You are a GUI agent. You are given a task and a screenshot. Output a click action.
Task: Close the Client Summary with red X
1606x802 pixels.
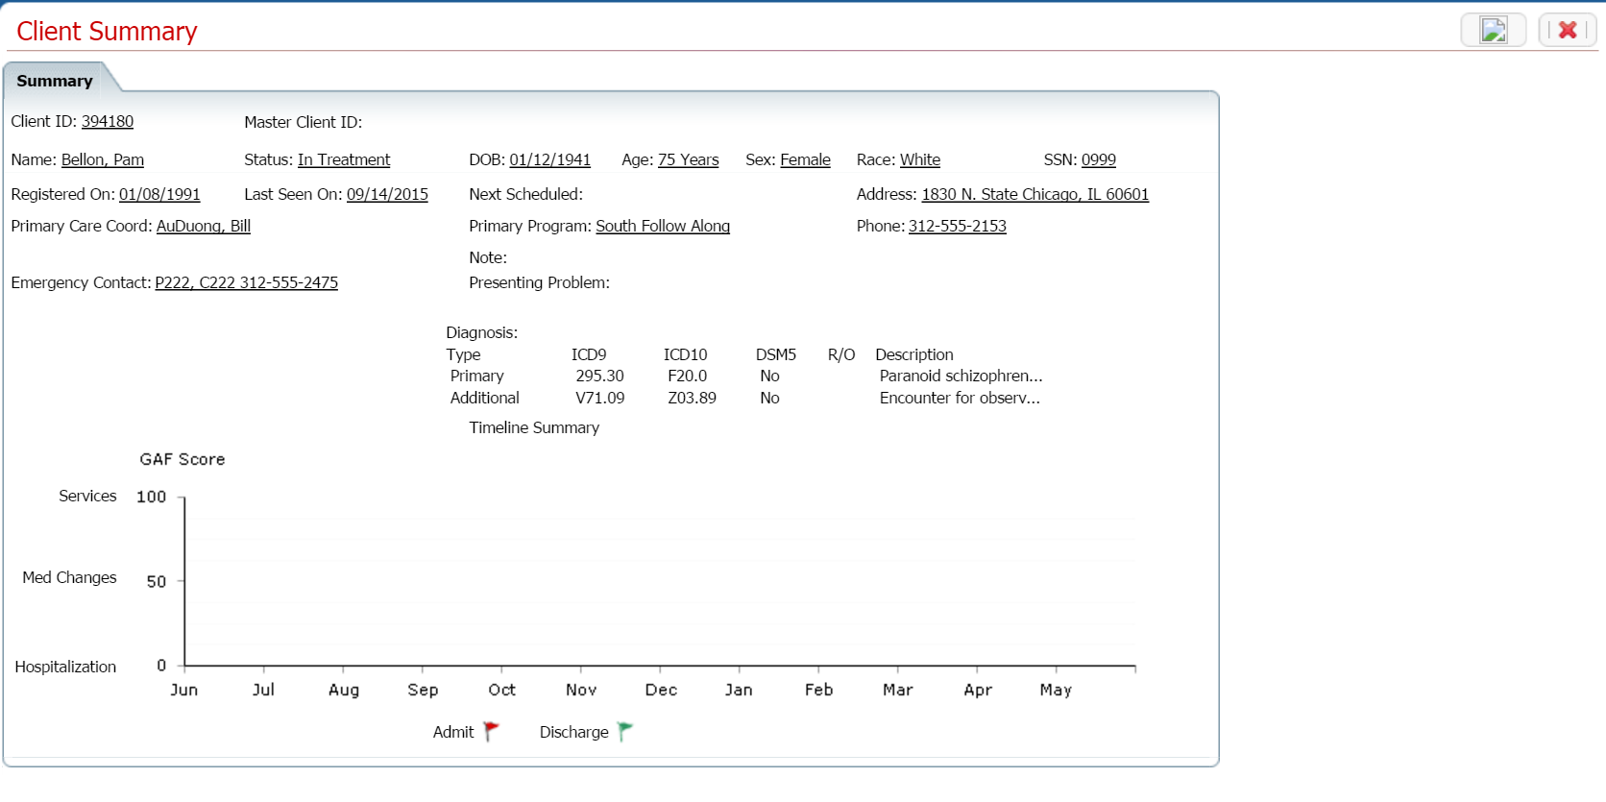click(1568, 30)
